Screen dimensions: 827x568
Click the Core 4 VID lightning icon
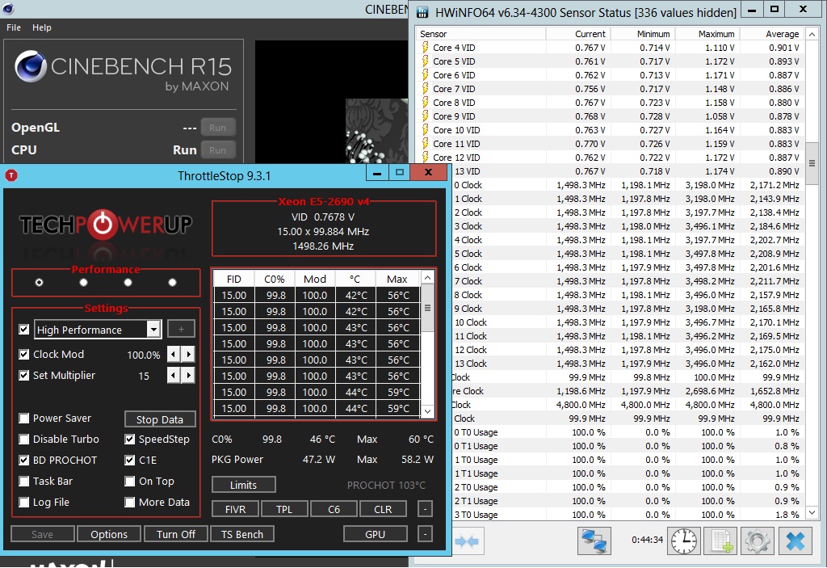(x=425, y=48)
